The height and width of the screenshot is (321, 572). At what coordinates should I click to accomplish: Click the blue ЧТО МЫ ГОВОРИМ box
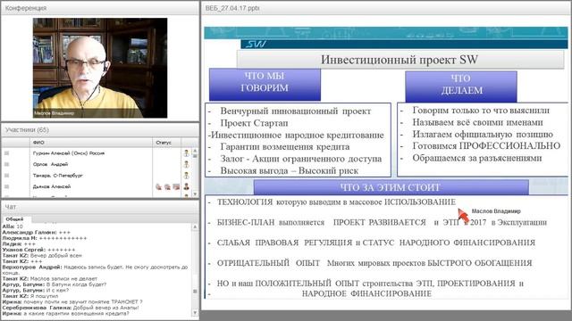[x=265, y=85]
